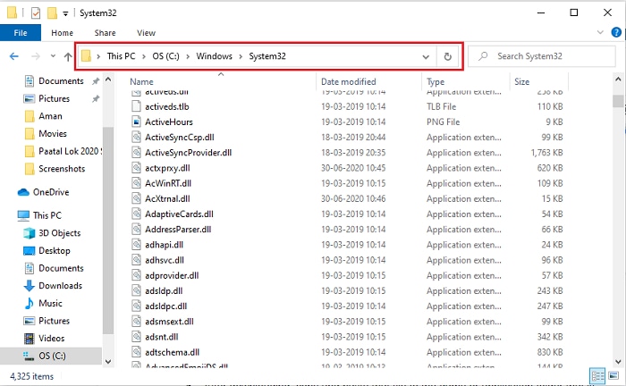The width and height of the screenshot is (626, 386).
Task: Click file list scrollbar up arrow
Action: [x=618, y=80]
